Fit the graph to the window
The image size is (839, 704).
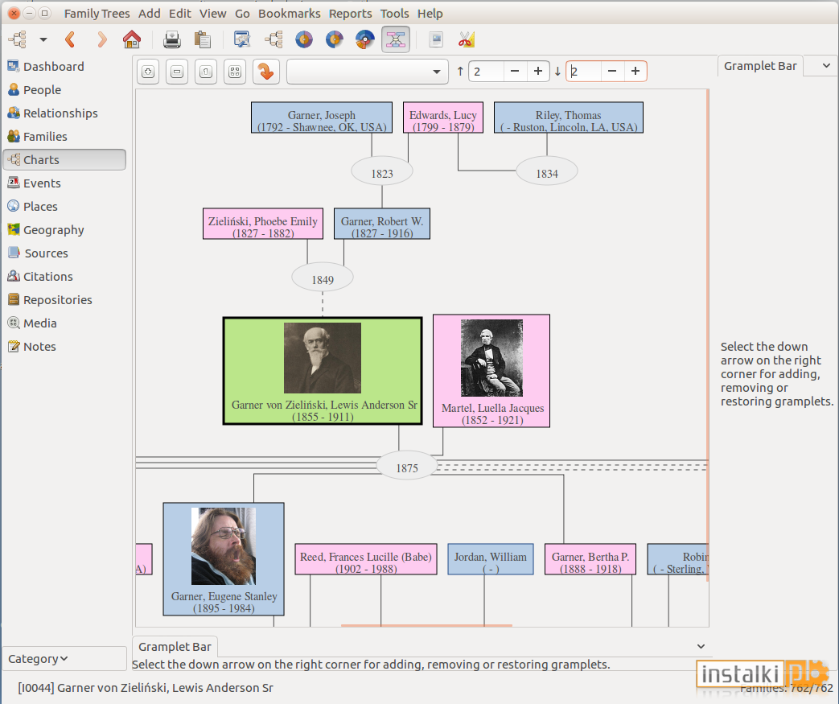[x=235, y=71]
